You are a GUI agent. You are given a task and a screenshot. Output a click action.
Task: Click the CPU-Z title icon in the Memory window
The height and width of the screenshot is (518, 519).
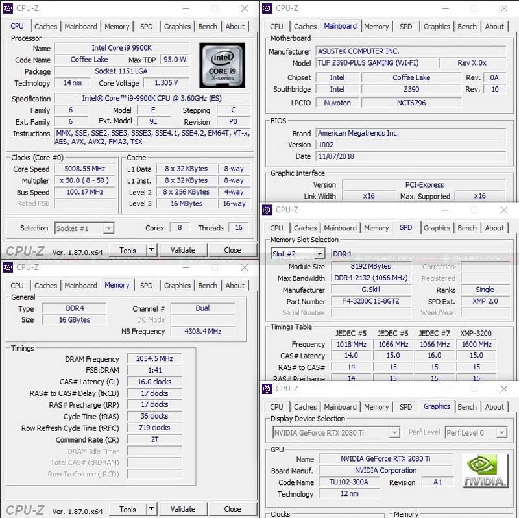8,267
